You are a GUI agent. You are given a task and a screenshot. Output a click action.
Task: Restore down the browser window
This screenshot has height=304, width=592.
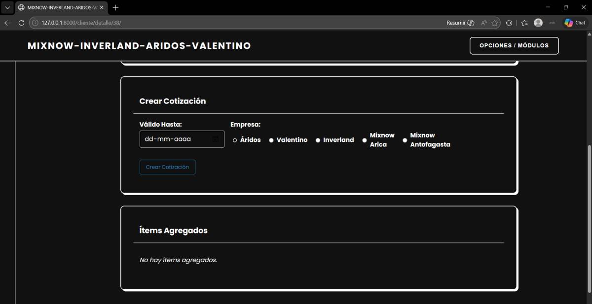tap(566, 7)
